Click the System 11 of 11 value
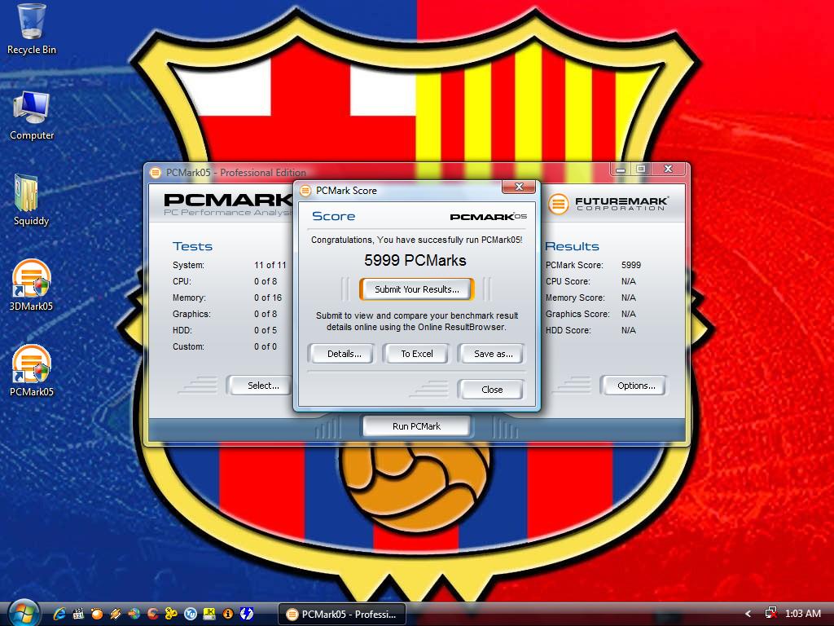The width and height of the screenshot is (834, 626). [270, 265]
